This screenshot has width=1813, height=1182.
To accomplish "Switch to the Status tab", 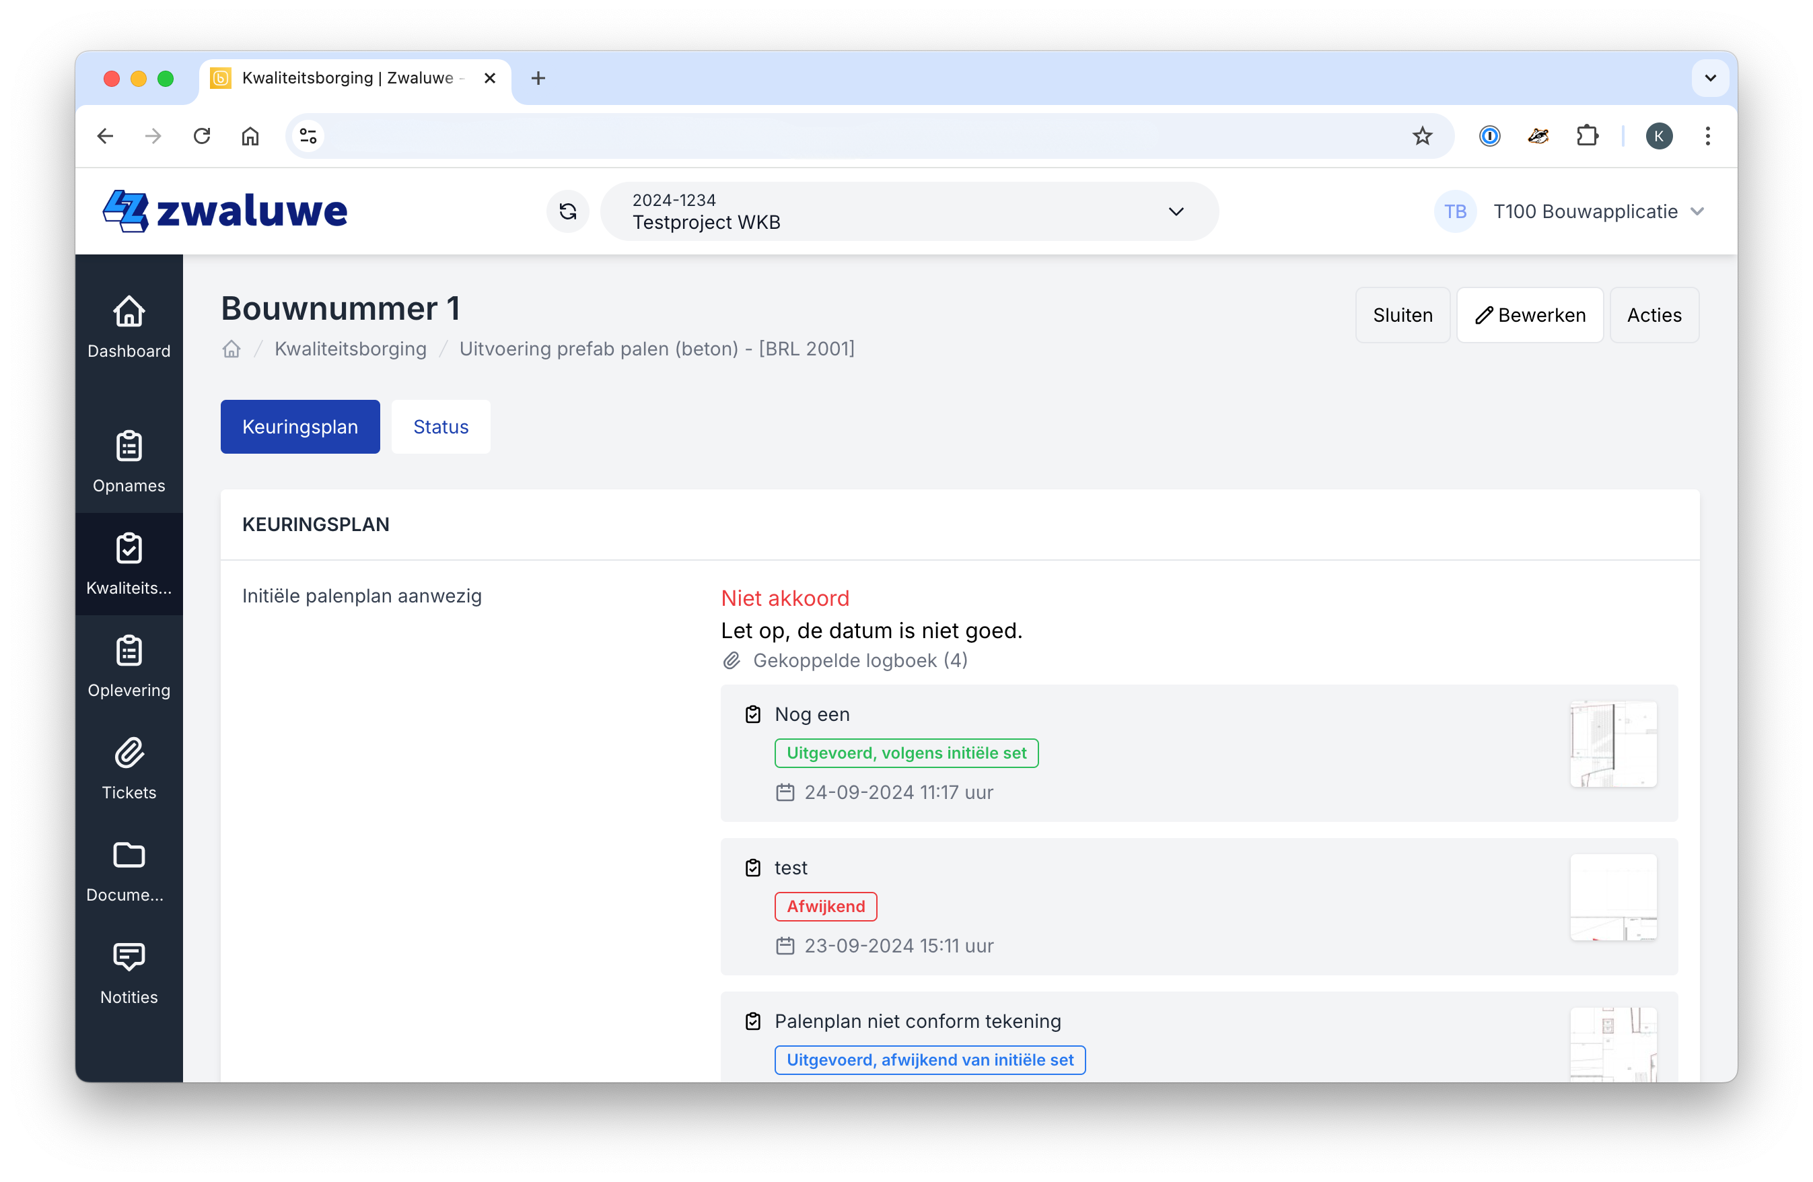I will pyautogui.click(x=440, y=426).
